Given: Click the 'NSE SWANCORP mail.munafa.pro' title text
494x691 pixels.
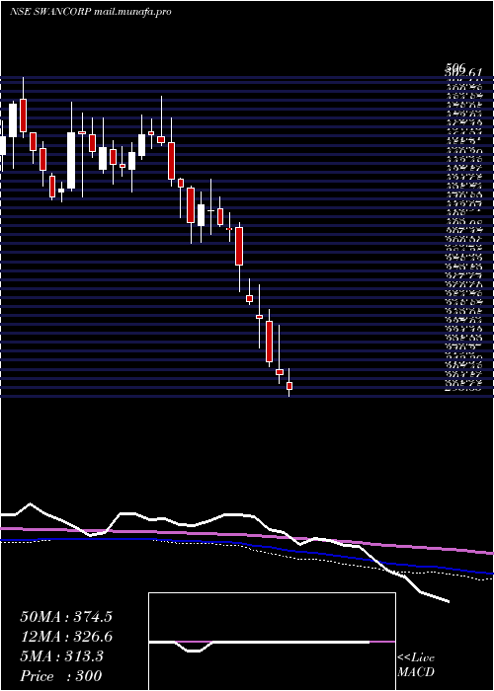Looking at the screenshot, I should (91, 12).
